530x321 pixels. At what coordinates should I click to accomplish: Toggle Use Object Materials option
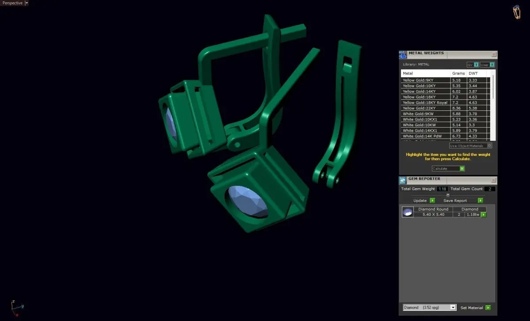470,146
